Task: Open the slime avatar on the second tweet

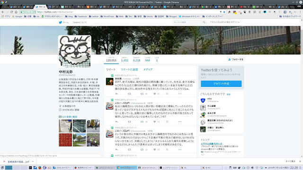Action: (109, 106)
